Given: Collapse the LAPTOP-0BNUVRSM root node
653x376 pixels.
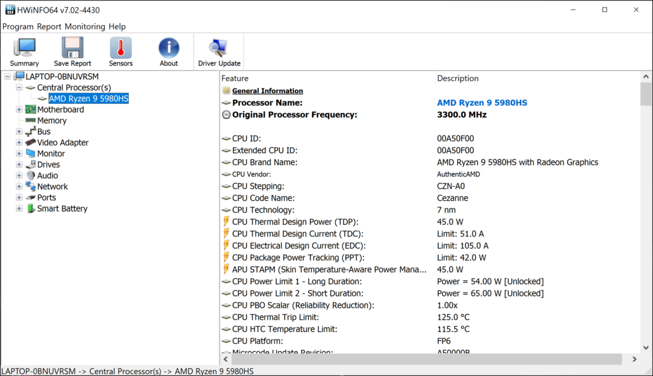Looking at the screenshot, I should [x=8, y=76].
